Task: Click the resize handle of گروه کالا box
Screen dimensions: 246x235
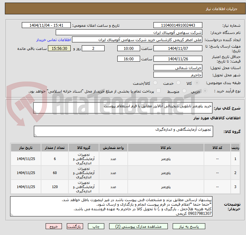Action: pyautogui.click(x=36, y=135)
